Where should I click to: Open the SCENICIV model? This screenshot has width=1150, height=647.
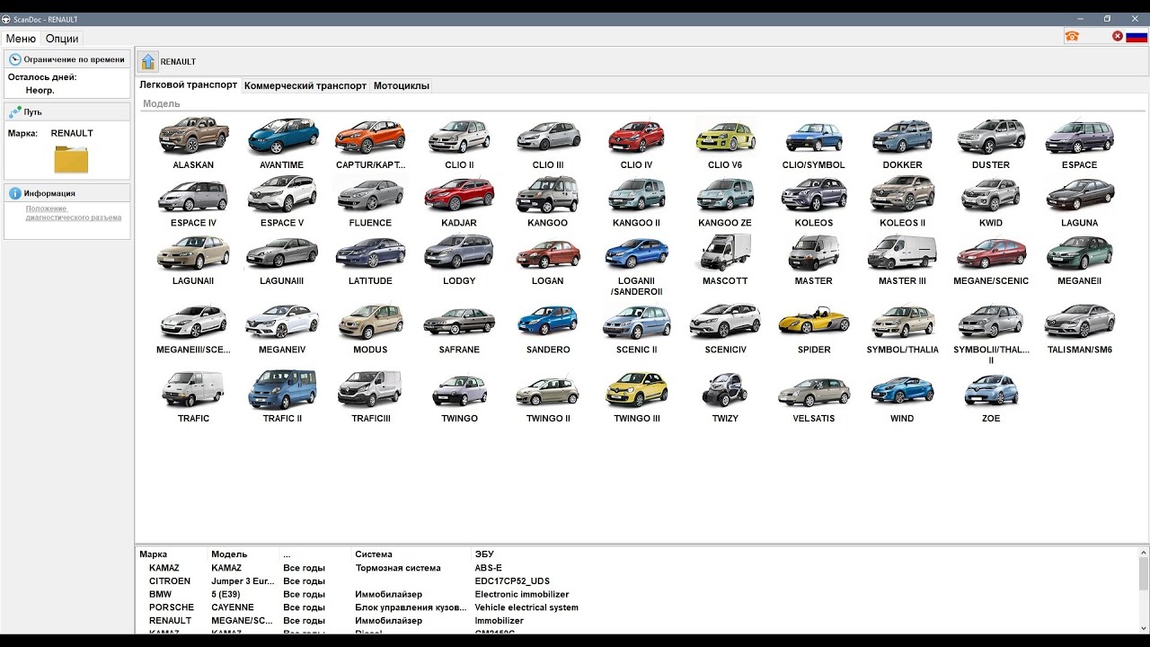point(725,321)
